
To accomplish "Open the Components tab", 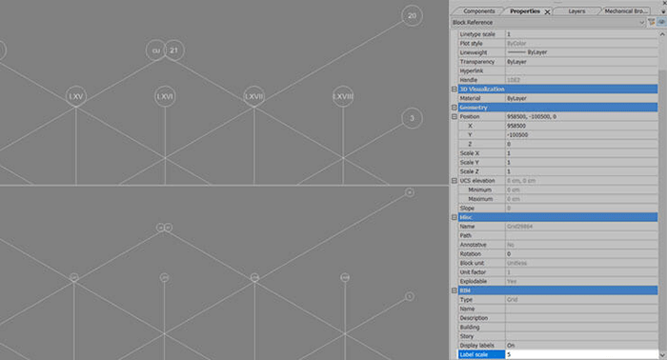I will pyautogui.click(x=478, y=11).
